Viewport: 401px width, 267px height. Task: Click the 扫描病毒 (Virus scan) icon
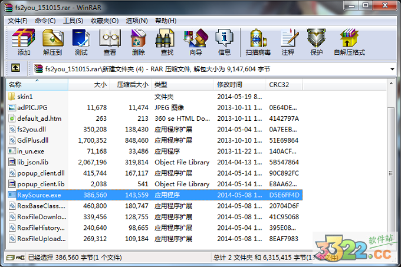(x=258, y=38)
